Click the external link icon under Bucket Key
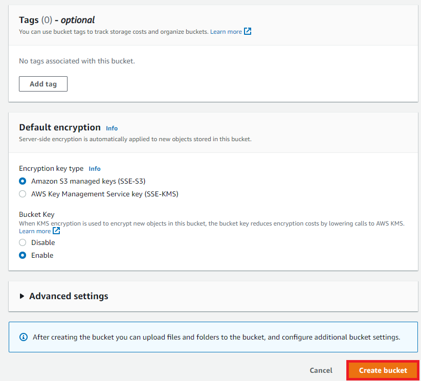The image size is (421, 381). coord(56,231)
